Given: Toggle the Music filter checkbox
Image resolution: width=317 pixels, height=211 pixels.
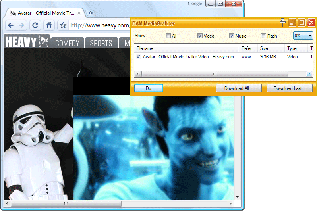Looking at the screenshot, I should 232,36.
